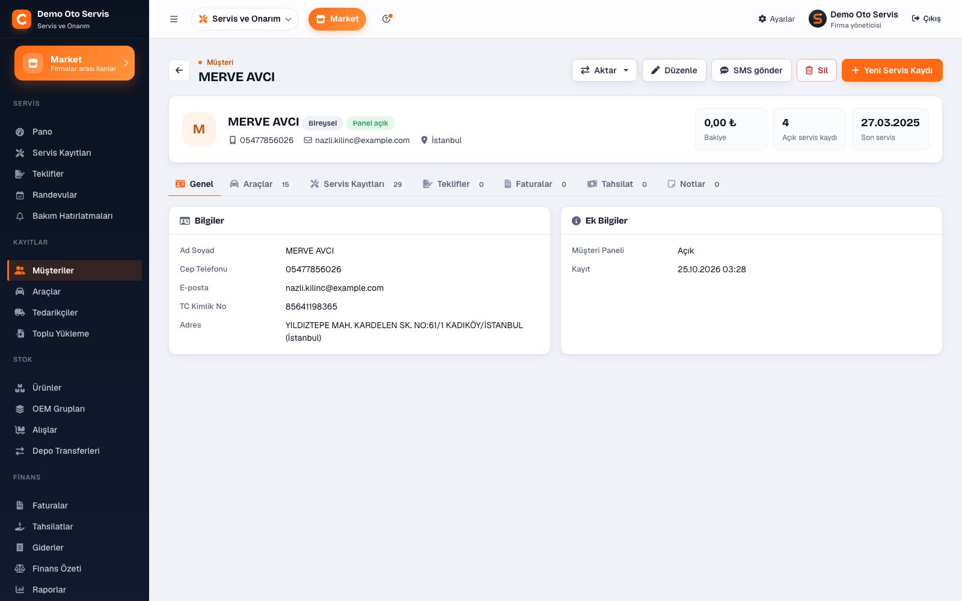Switch to the Servis Kayıtları tab
Viewport: 962px width, 601px height.
click(x=356, y=184)
